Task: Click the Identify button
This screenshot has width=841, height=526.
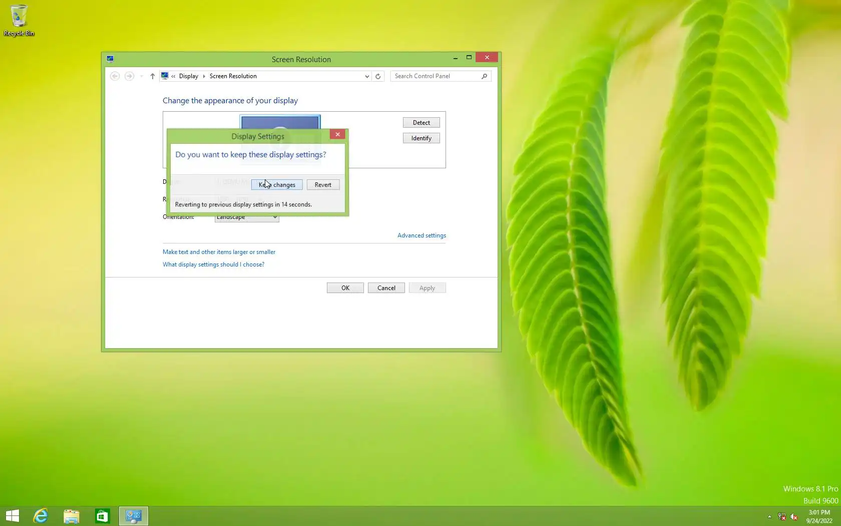Action: pos(422,138)
